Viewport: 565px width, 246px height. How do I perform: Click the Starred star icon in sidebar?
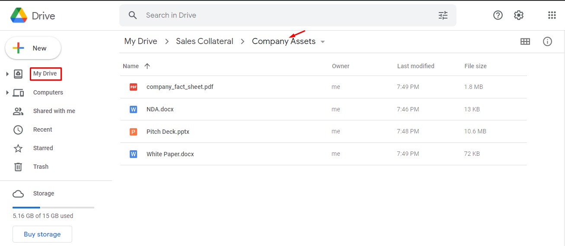[18, 148]
